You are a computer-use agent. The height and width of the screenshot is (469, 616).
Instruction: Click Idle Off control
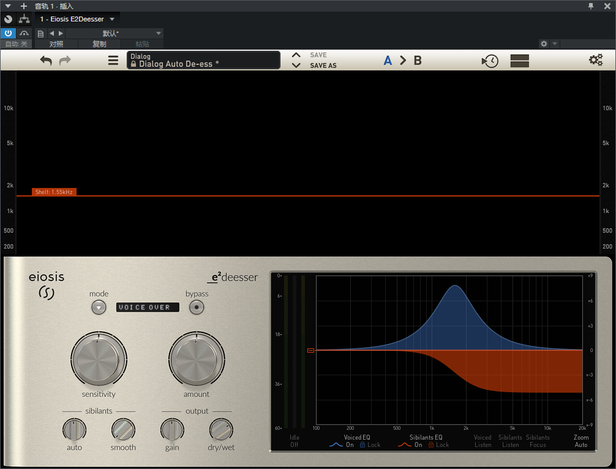point(295,441)
